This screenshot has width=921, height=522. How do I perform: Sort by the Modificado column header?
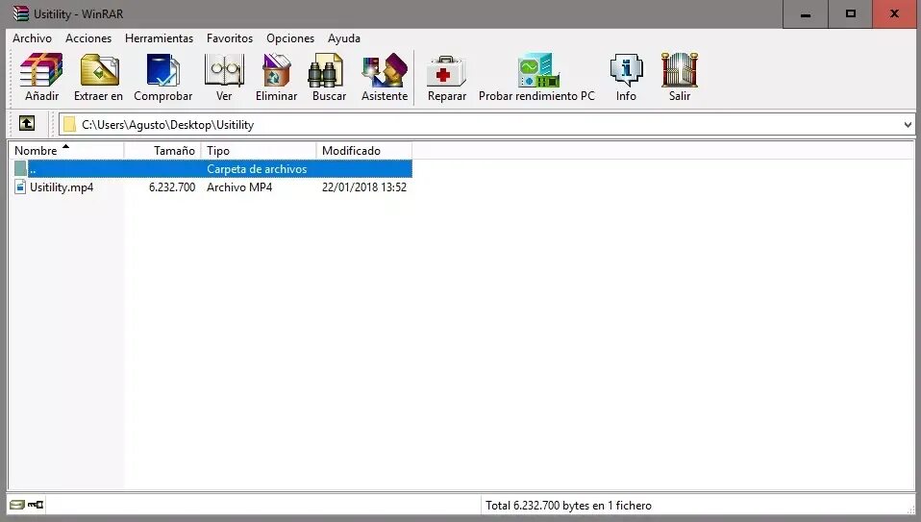coord(364,150)
